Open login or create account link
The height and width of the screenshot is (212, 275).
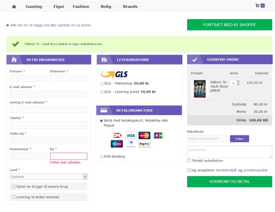[51, 25]
